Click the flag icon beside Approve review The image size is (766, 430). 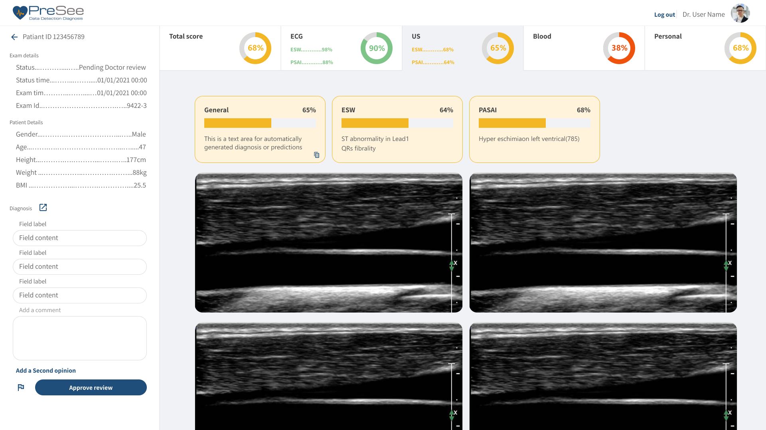pyautogui.click(x=21, y=387)
